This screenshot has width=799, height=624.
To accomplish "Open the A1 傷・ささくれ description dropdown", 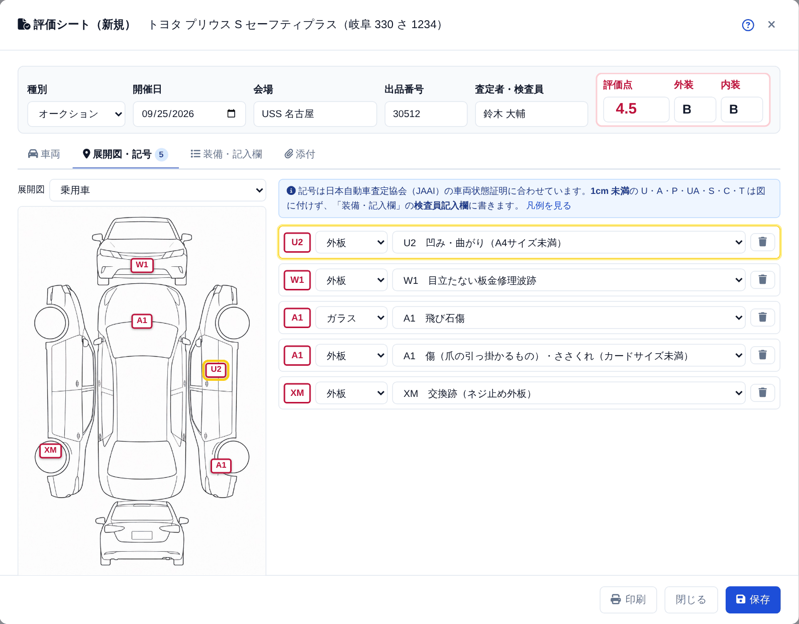I will pyautogui.click(x=569, y=356).
